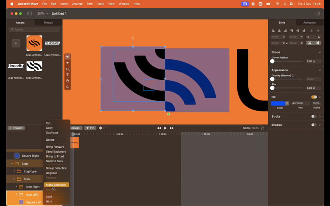Rewind to the animation start
Viewport: 330px width, 206px height.
click(x=159, y=128)
